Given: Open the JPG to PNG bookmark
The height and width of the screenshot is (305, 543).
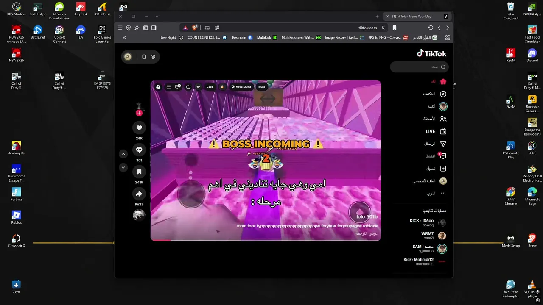Looking at the screenshot, I should coord(388,38).
